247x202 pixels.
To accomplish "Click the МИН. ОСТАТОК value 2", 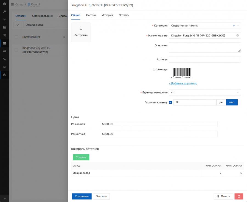I will pos(220,173).
